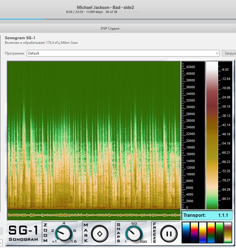Click the Snaps knob
This screenshot has width=236, height=248.
[x=134, y=233]
